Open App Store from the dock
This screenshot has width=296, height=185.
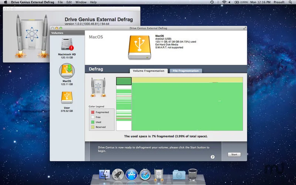(131, 174)
